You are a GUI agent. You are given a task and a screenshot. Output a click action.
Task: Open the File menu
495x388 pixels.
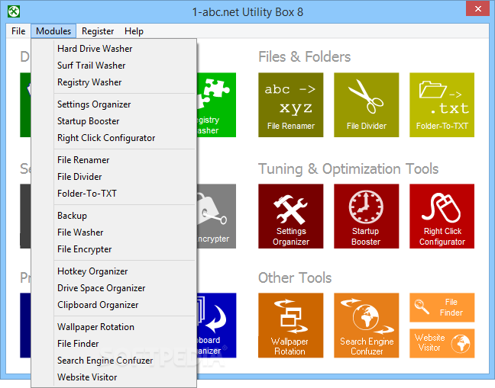click(x=18, y=31)
